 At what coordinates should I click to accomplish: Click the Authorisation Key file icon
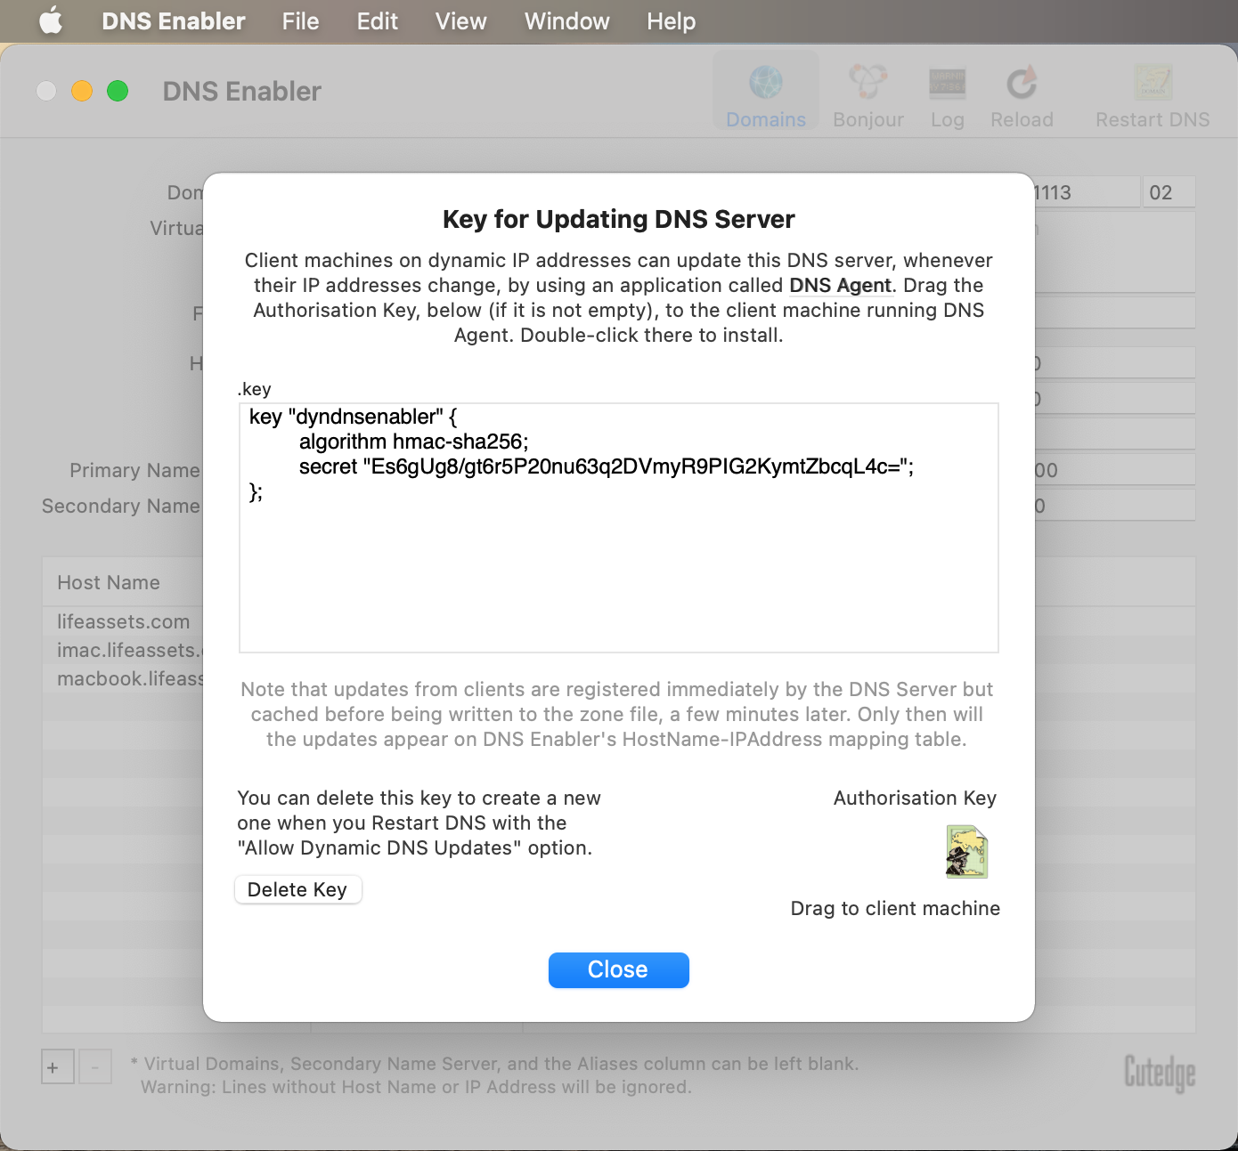pyautogui.click(x=966, y=852)
